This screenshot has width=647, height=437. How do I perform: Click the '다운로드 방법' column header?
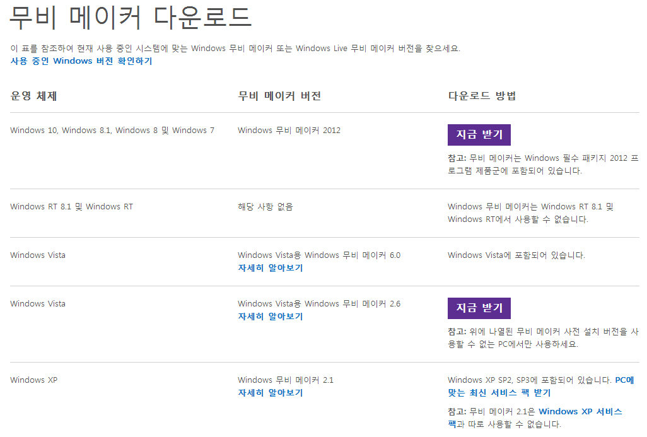(x=482, y=96)
